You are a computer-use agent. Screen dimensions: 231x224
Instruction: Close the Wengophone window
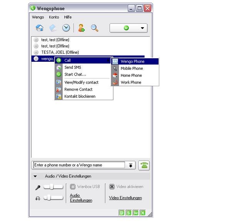pos(147,8)
